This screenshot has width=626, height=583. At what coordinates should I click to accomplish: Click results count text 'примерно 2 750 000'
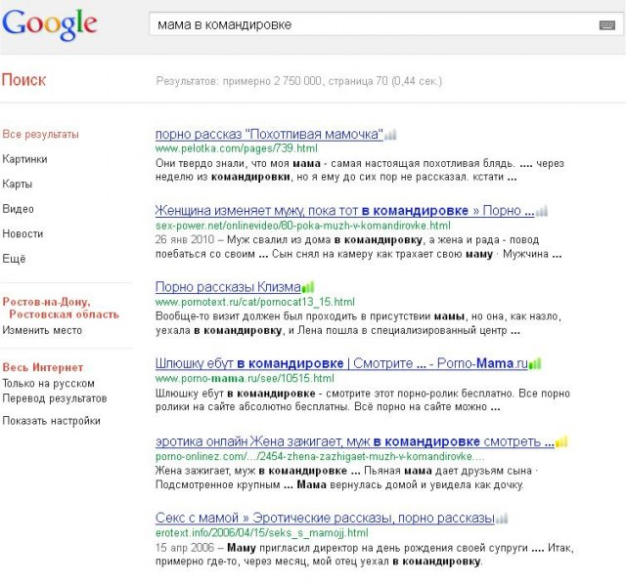pos(272,81)
